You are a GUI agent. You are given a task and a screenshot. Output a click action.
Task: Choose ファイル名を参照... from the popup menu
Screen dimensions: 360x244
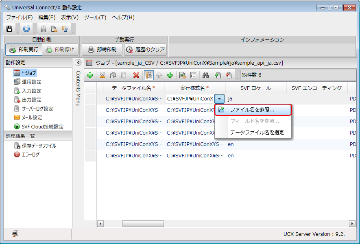(x=253, y=110)
